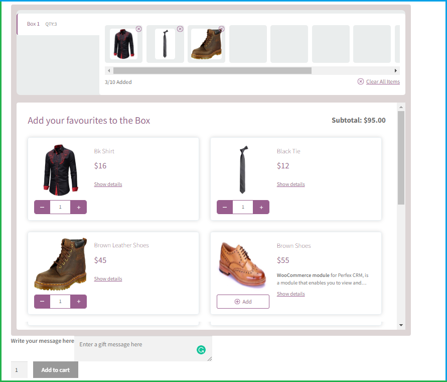
Task: Expand details for the Brown Shoes
Action: click(x=290, y=294)
